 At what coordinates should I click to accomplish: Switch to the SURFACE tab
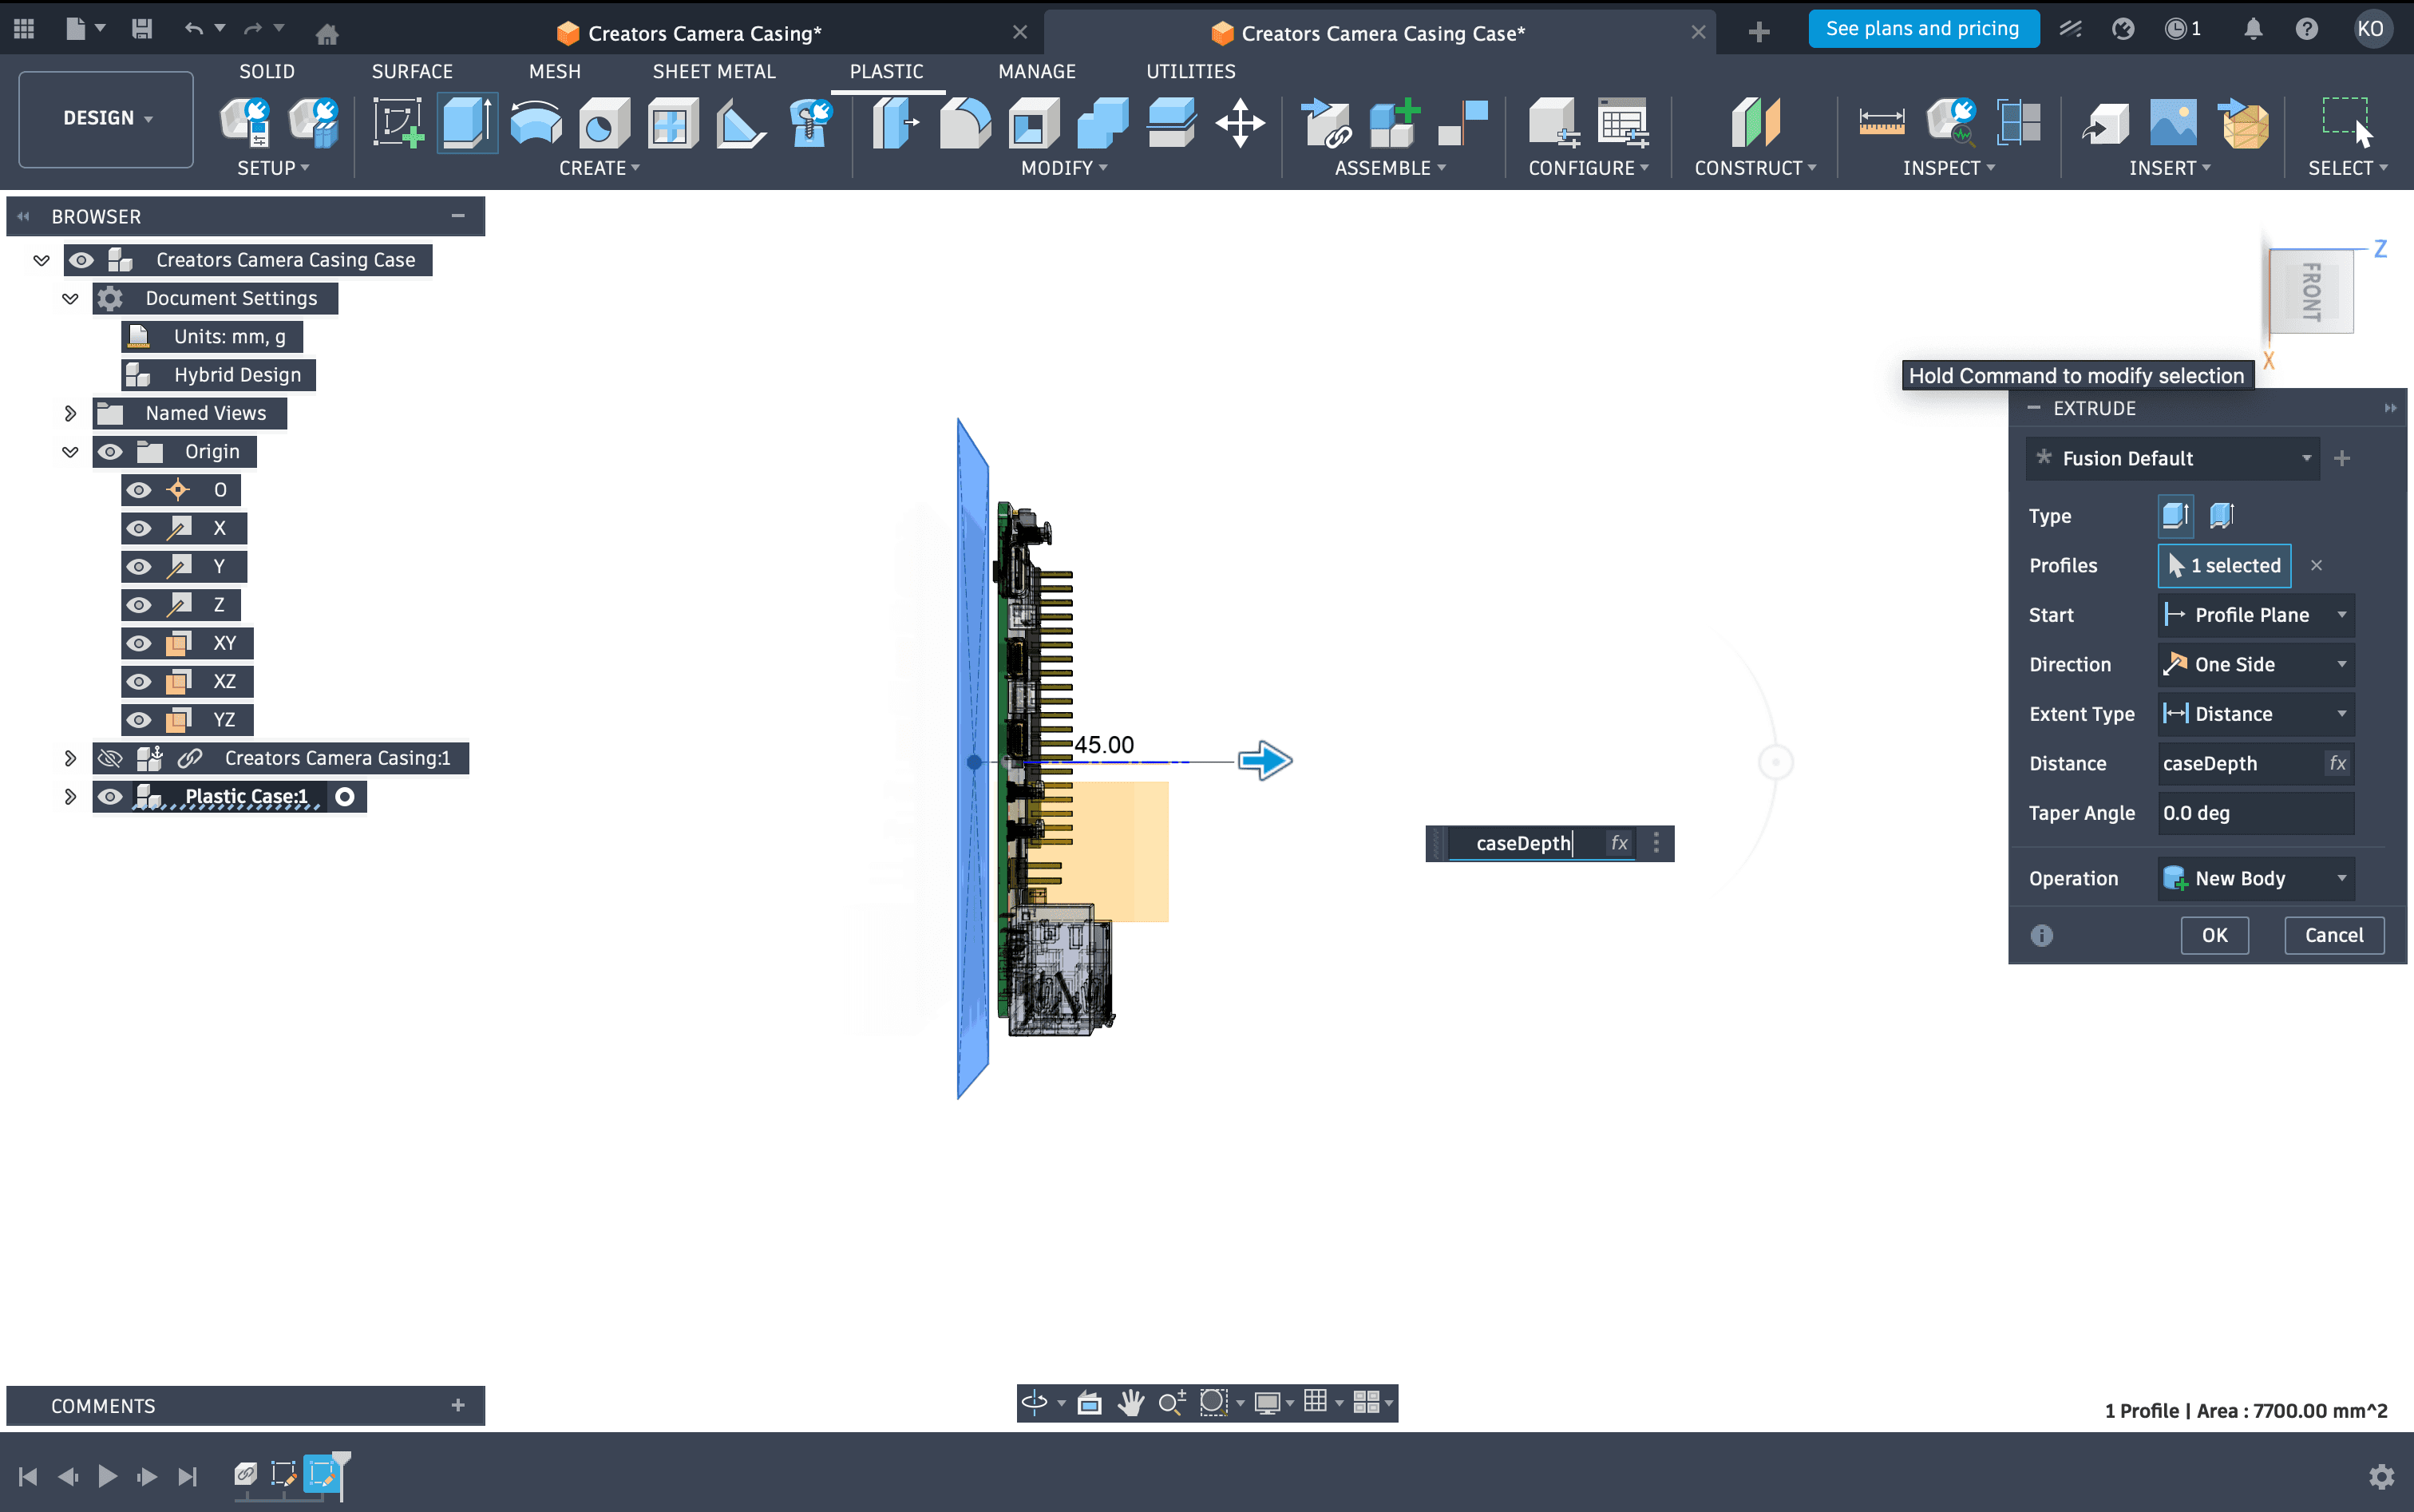tap(412, 71)
